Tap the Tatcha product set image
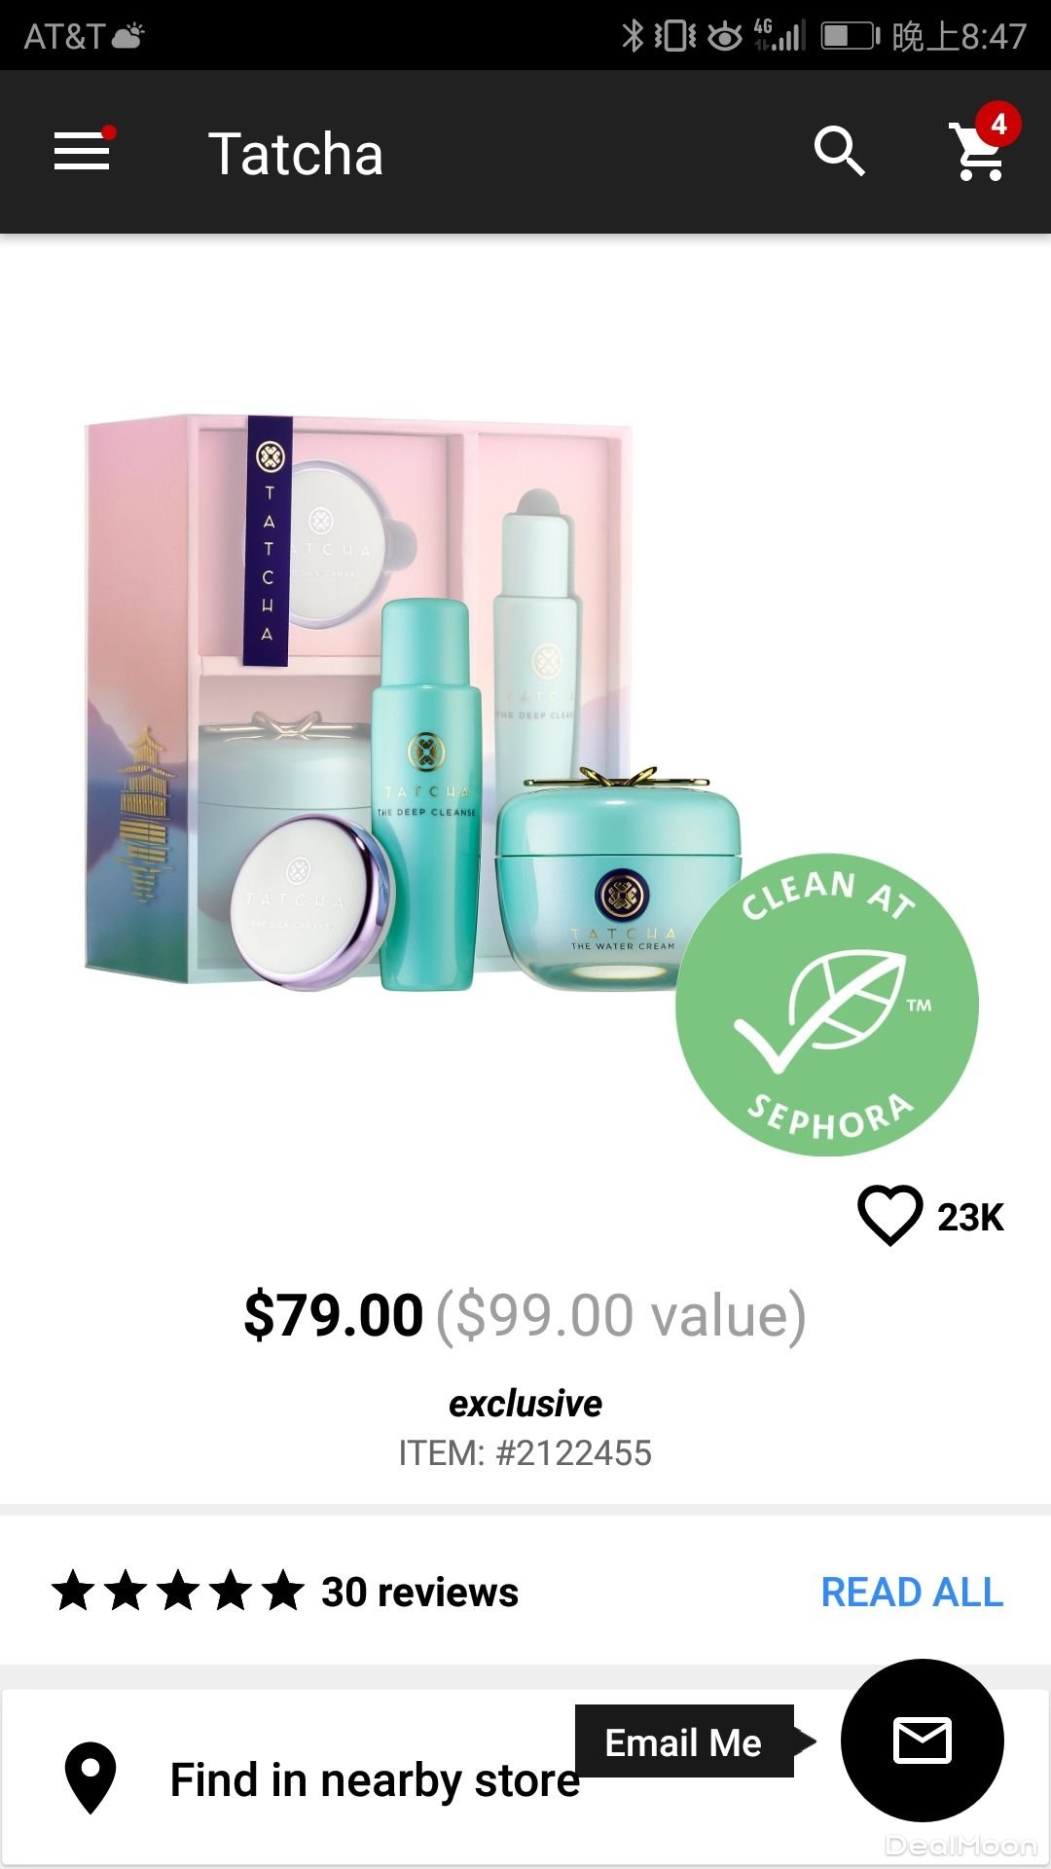This screenshot has height=1869, width=1051. 414,704
